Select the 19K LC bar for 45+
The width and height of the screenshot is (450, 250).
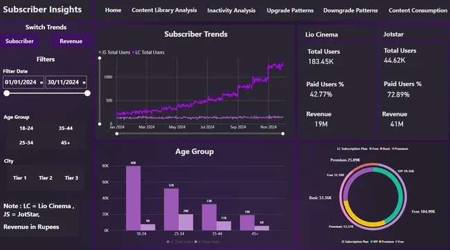tap(247, 222)
